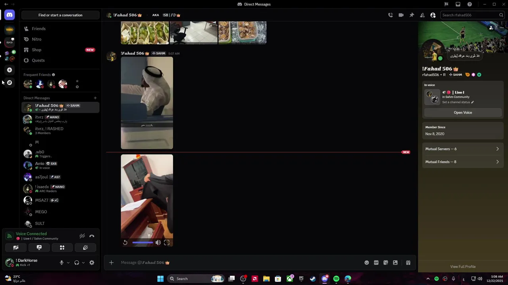Viewport: 508px width, 285px height.
Task: Open the sticker picker
Action: 386,262
